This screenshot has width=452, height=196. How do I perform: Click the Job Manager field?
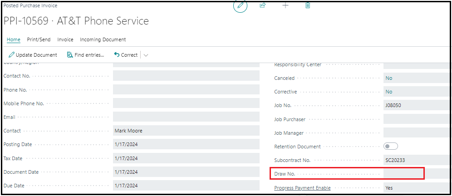417,133
